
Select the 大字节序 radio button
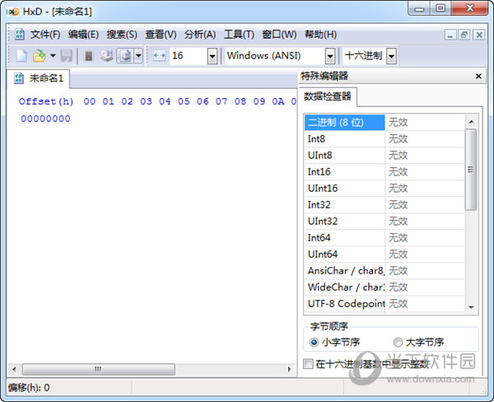tap(398, 342)
